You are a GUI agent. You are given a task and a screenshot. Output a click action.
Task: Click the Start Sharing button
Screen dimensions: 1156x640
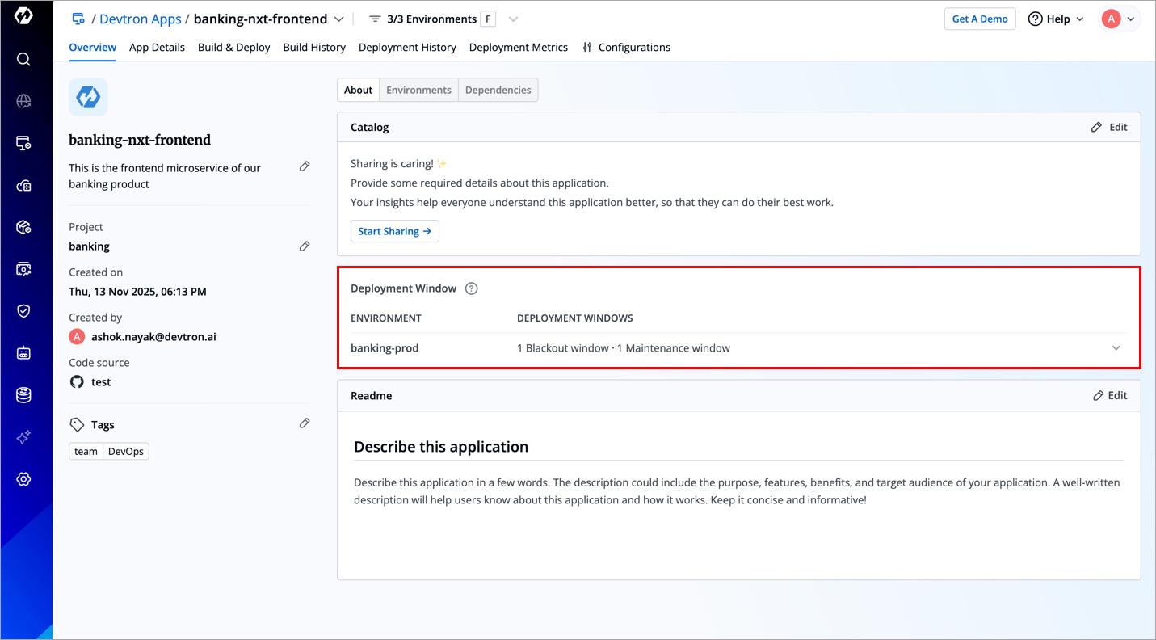point(394,232)
